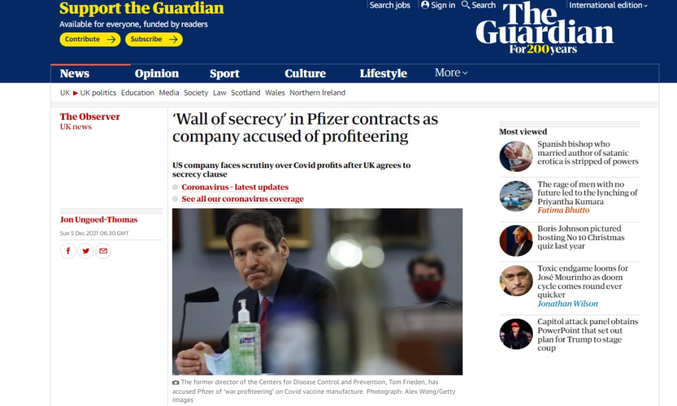Open the Opinion section tab
This screenshot has height=406, width=677.
[x=157, y=73]
